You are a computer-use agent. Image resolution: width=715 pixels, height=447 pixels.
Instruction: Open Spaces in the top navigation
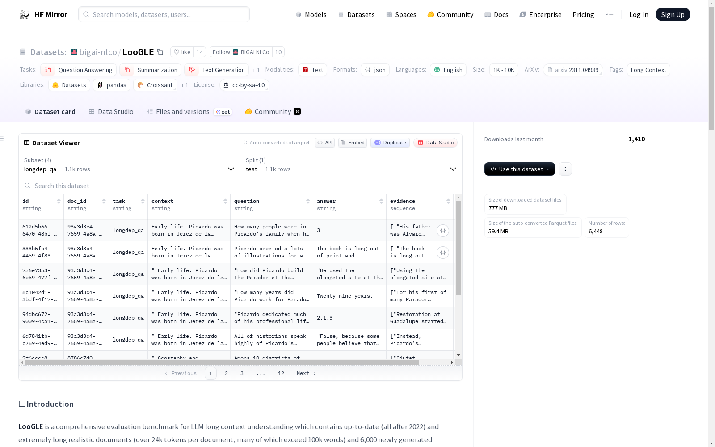401,14
